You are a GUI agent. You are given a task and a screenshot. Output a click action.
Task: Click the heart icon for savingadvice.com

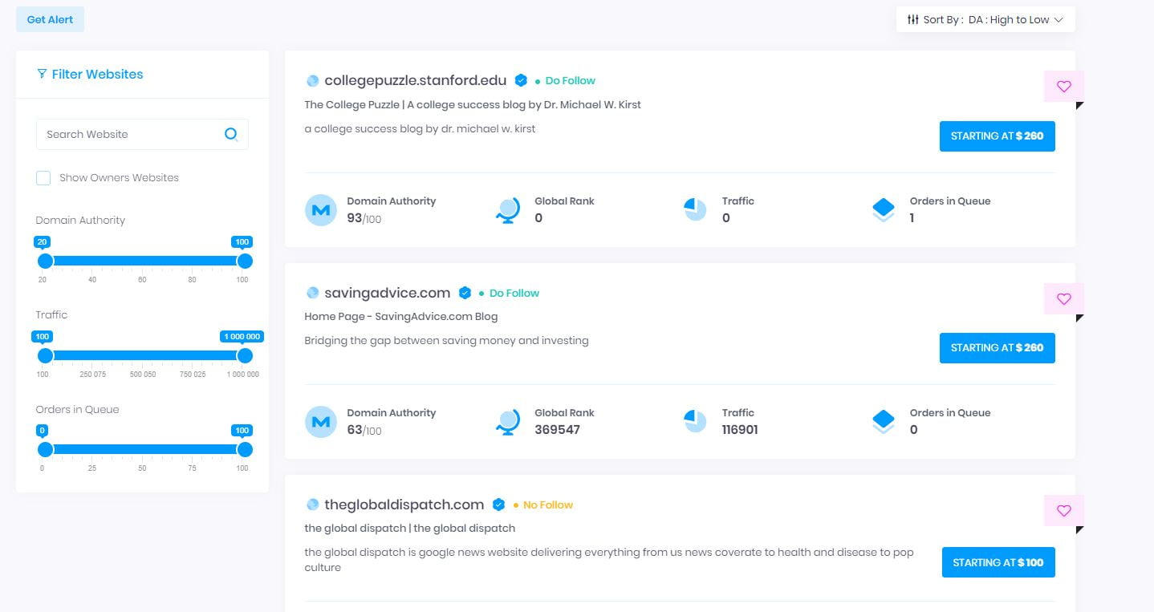pyautogui.click(x=1063, y=299)
